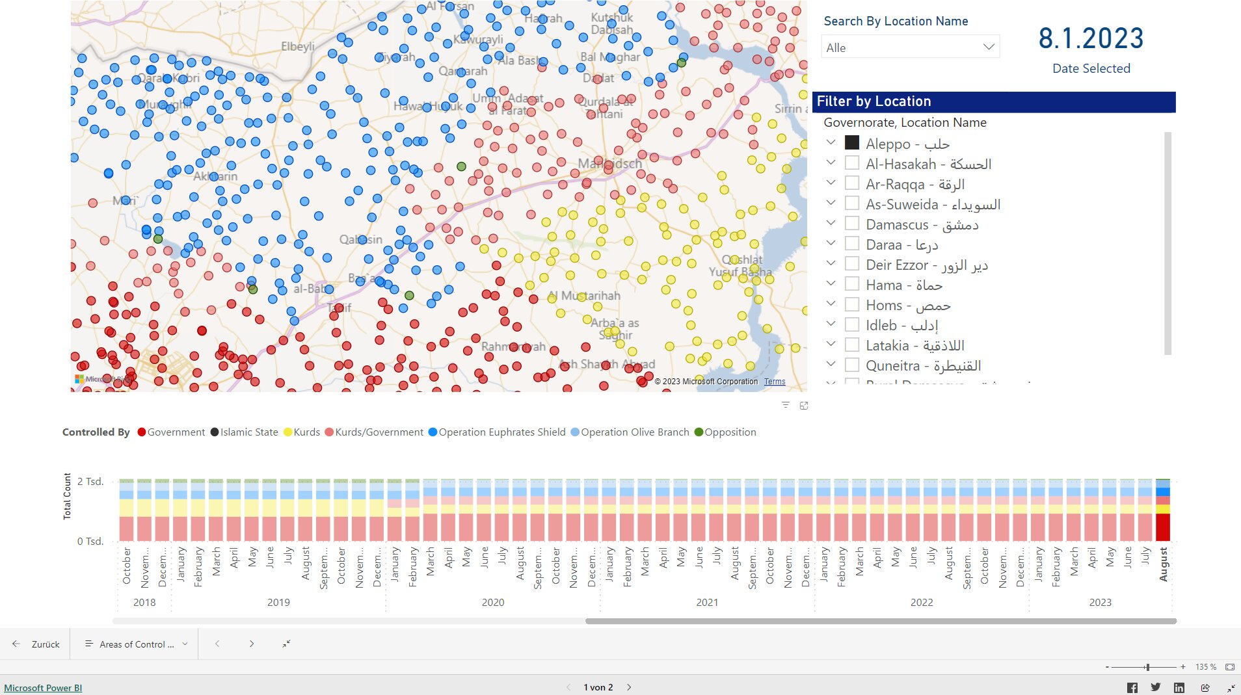Image resolution: width=1241 pixels, height=695 pixels.
Task: Select Government in the Controlled By legend
Action: pos(171,432)
